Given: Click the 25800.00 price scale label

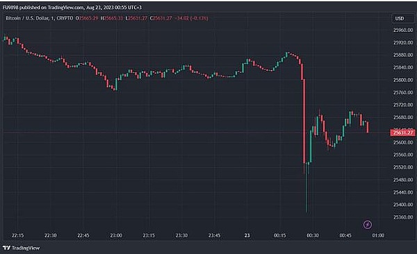Looking at the screenshot, I should click(x=403, y=80).
